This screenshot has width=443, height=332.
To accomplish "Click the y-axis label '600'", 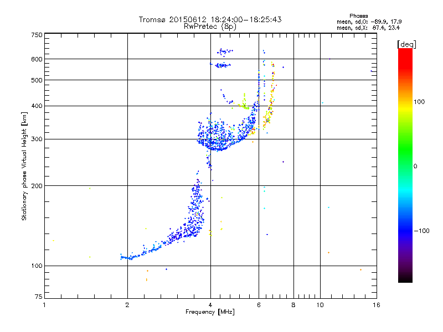I will (x=37, y=59).
